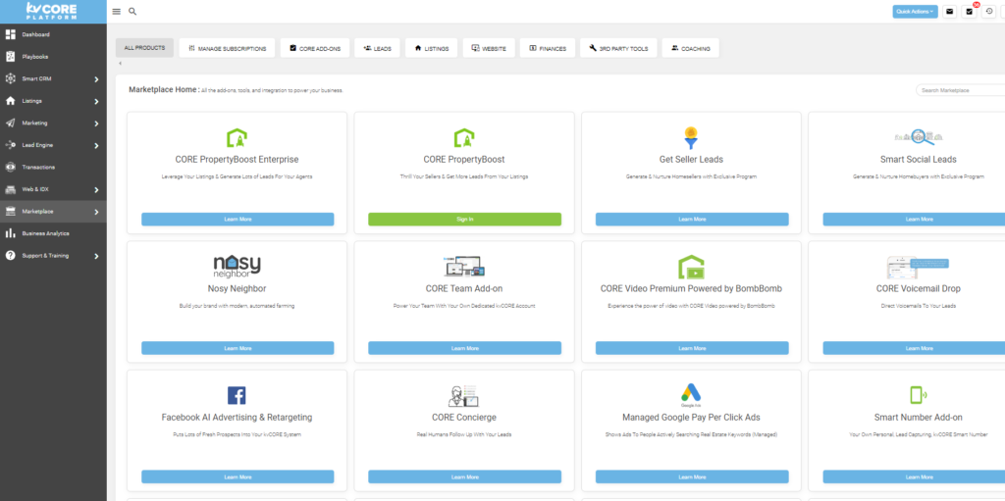Click the search magnifier icon in top bar

pyautogui.click(x=132, y=12)
